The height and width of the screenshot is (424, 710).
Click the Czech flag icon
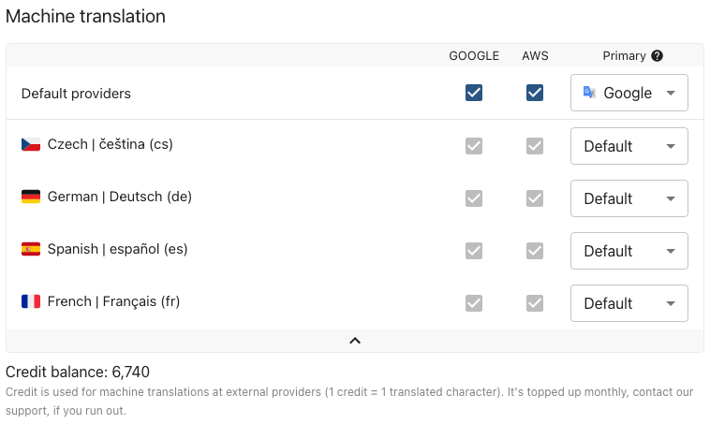(x=31, y=145)
